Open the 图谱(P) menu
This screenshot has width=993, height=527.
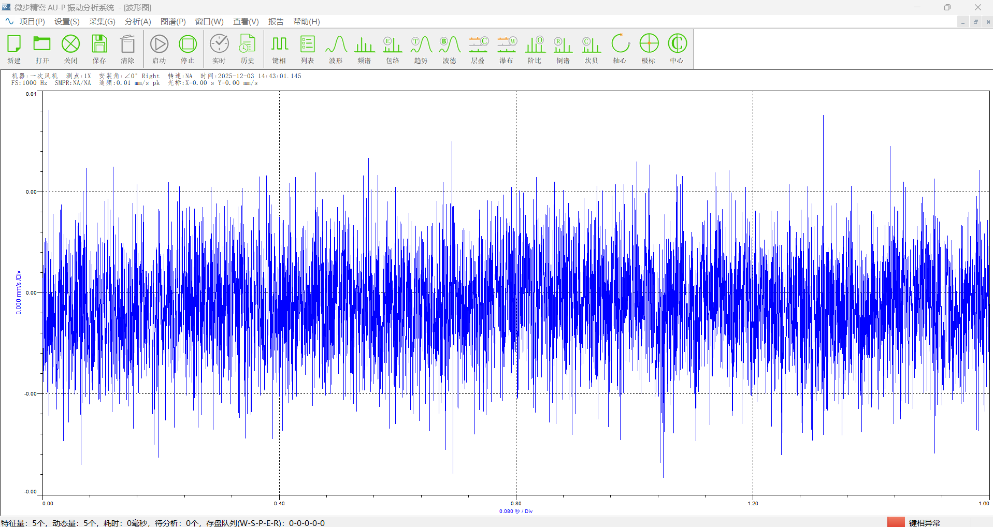[173, 21]
